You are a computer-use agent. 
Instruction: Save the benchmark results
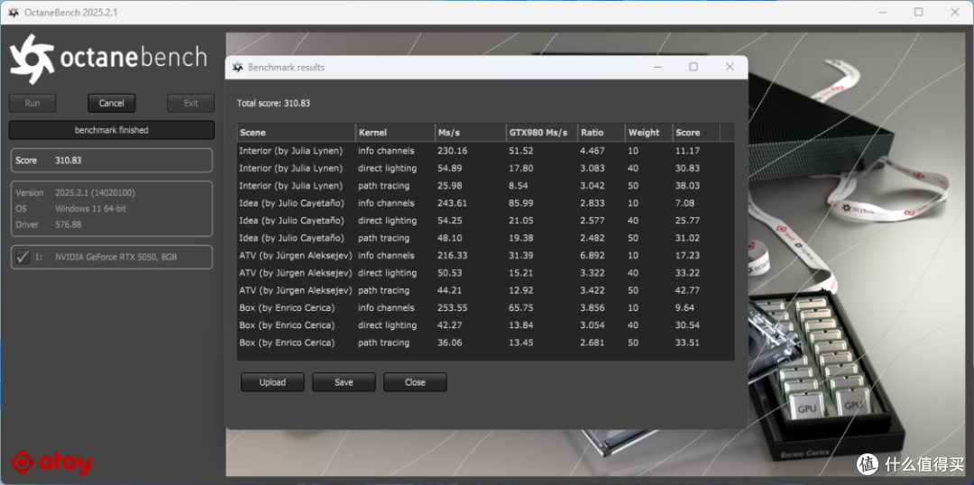(x=344, y=382)
